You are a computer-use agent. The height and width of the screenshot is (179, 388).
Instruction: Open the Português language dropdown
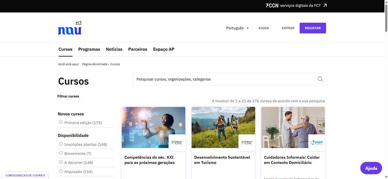pos(237,28)
